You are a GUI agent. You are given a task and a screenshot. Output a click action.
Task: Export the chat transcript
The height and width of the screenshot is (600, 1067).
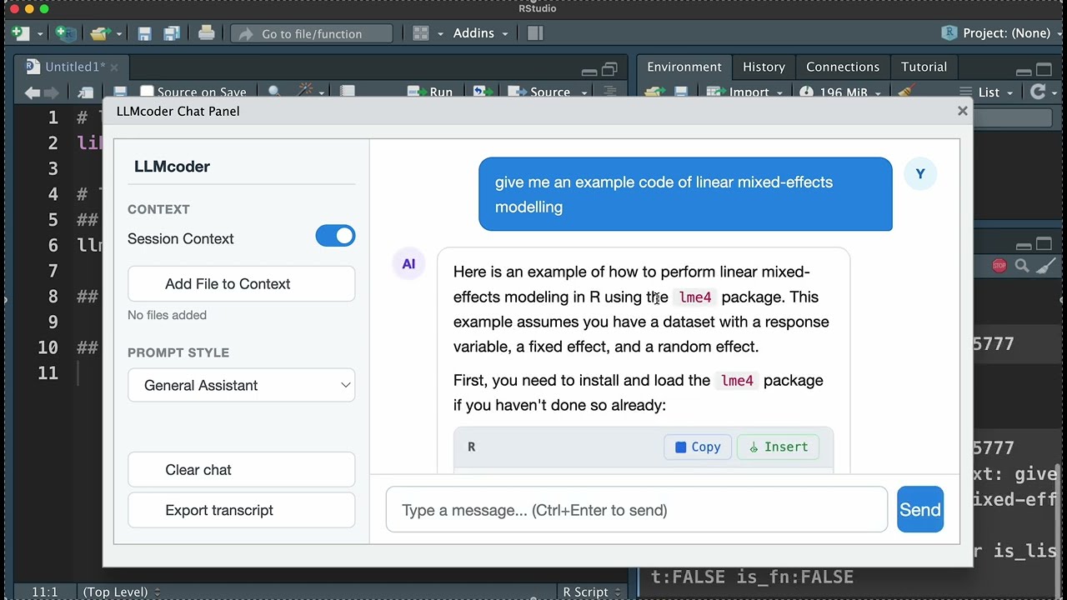tap(242, 510)
